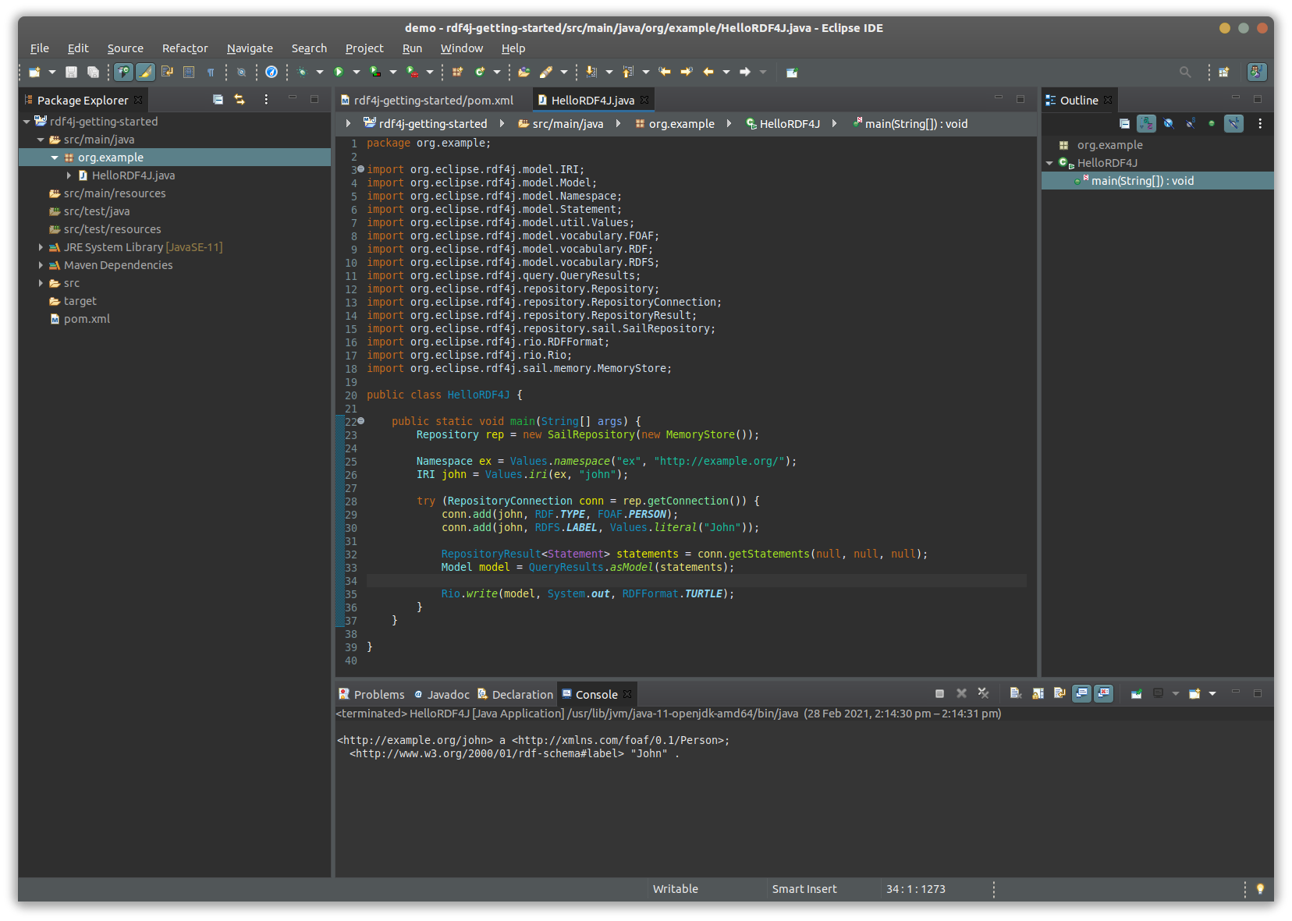The width and height of the screenshot is (1292, 921).
Task: Expand HelloRDF4J.java in Package Explorer
Action: pos(69,175)
